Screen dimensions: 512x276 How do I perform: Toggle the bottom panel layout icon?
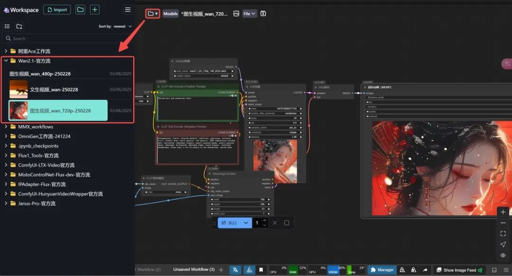point(494,270)
